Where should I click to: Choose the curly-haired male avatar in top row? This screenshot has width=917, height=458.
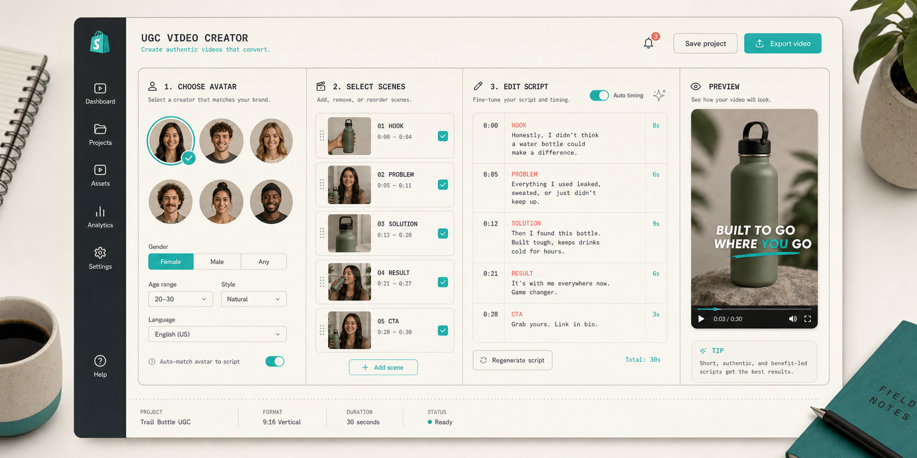click(221, 141)
